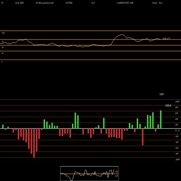The width and height of the screenshot is (181, 181).
Task: Click the RSI 70 level label
Action: [x=3, y=42]
